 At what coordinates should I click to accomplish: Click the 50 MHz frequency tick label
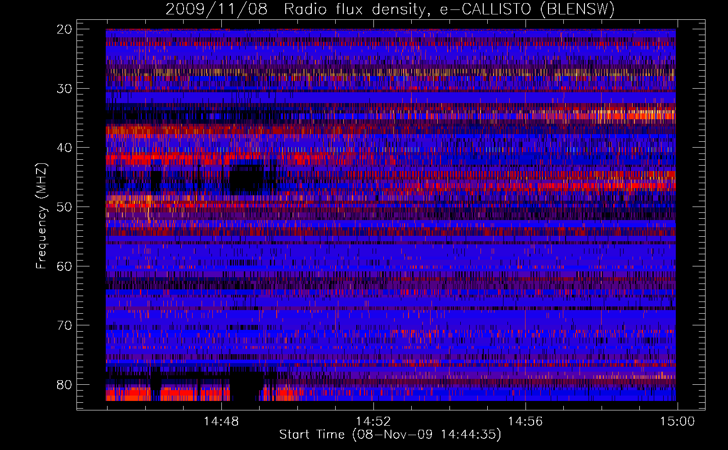tap(65, 207)
